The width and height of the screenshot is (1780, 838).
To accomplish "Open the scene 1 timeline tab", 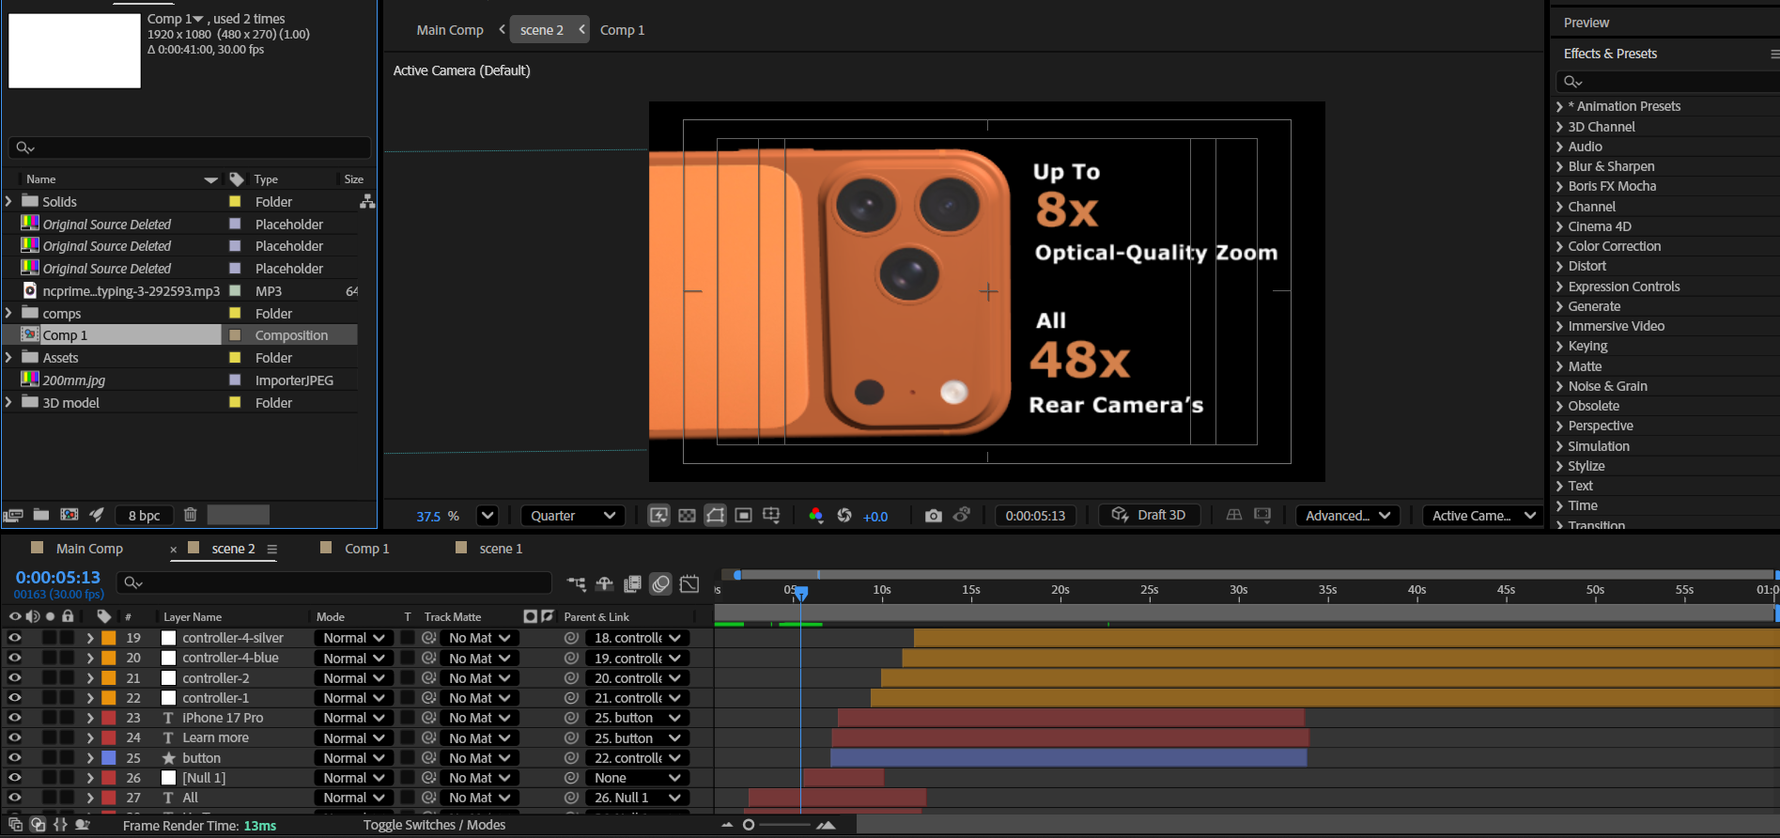I will click(501, 549).
